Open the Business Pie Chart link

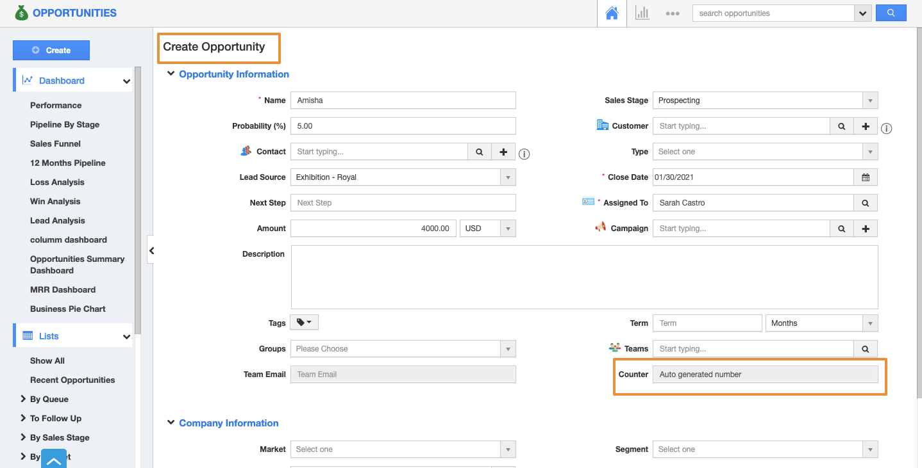pos(68,309)
